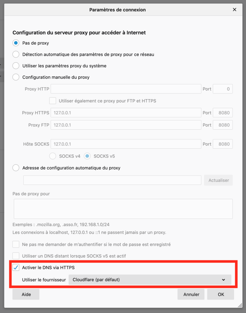The width and height of the screenshot is (246, 313).
Task: Check "Utiliser un DNS distant" for SOCKS v5
Action: (x=16, y=256)
